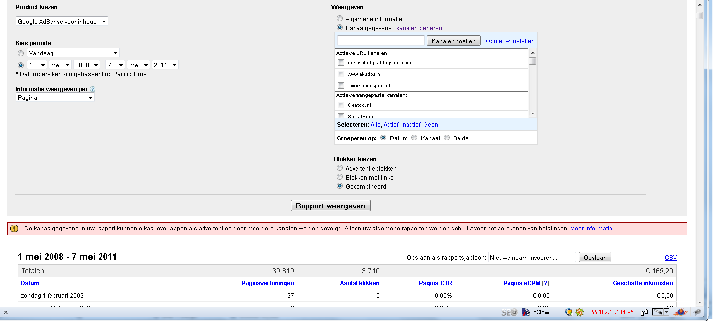Open the YSlow speedometer icon
The height and width of the screenshot is (321, 713).
(526, 312)
